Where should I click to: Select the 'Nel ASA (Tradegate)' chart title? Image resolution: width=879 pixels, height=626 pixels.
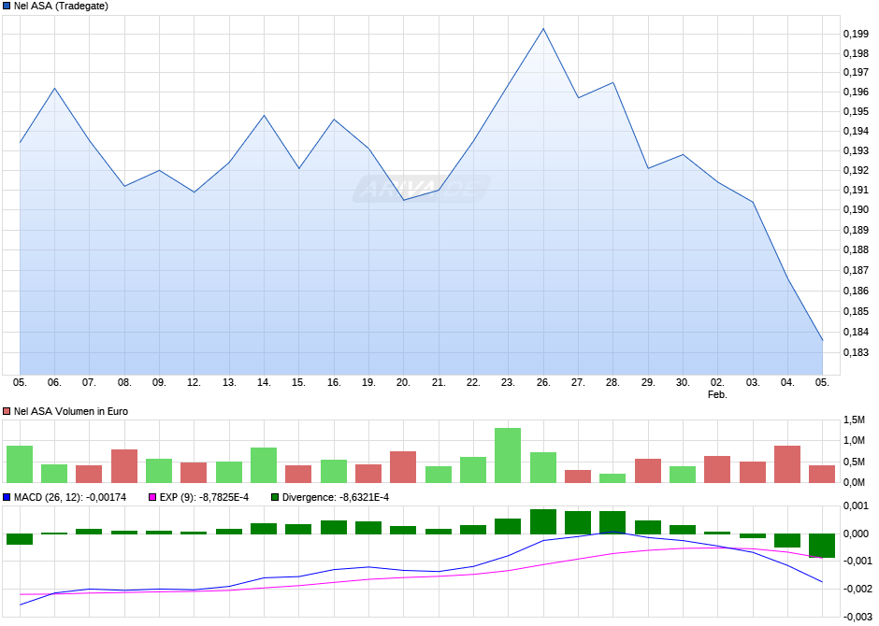coord(61,7)
